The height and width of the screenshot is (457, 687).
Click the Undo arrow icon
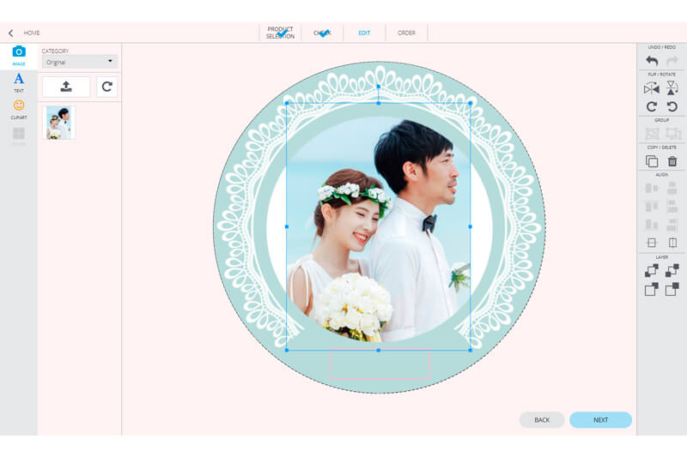pyautogui.click(x=652, y=61)
